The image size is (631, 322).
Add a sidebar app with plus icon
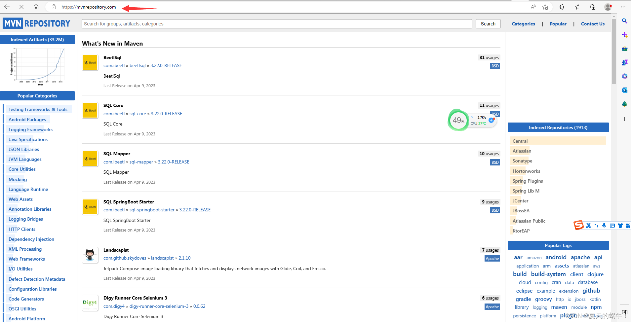click(x=624, y=119)
